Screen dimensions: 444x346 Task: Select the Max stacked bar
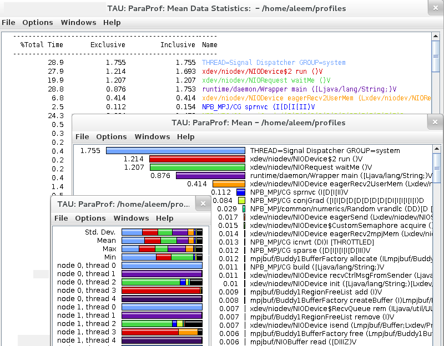162,249
